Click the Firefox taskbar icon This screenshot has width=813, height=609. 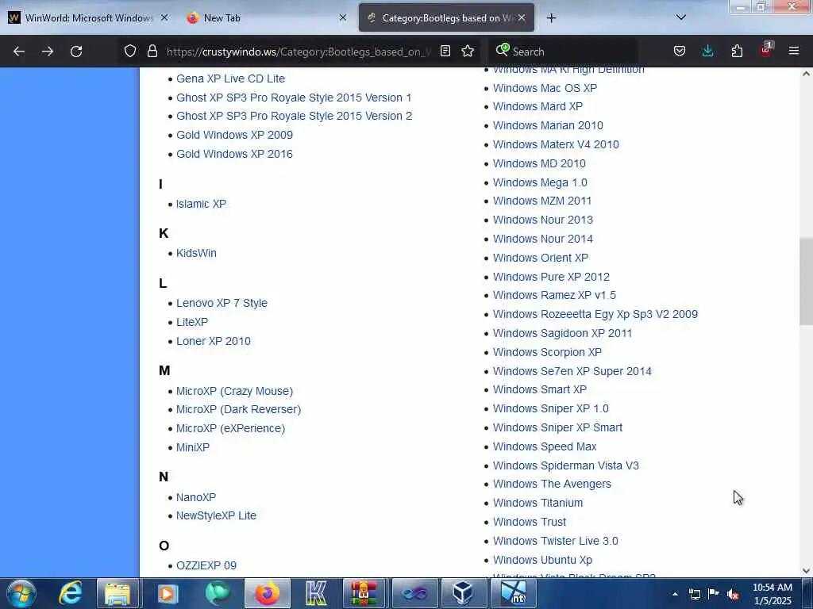point(267,593)
